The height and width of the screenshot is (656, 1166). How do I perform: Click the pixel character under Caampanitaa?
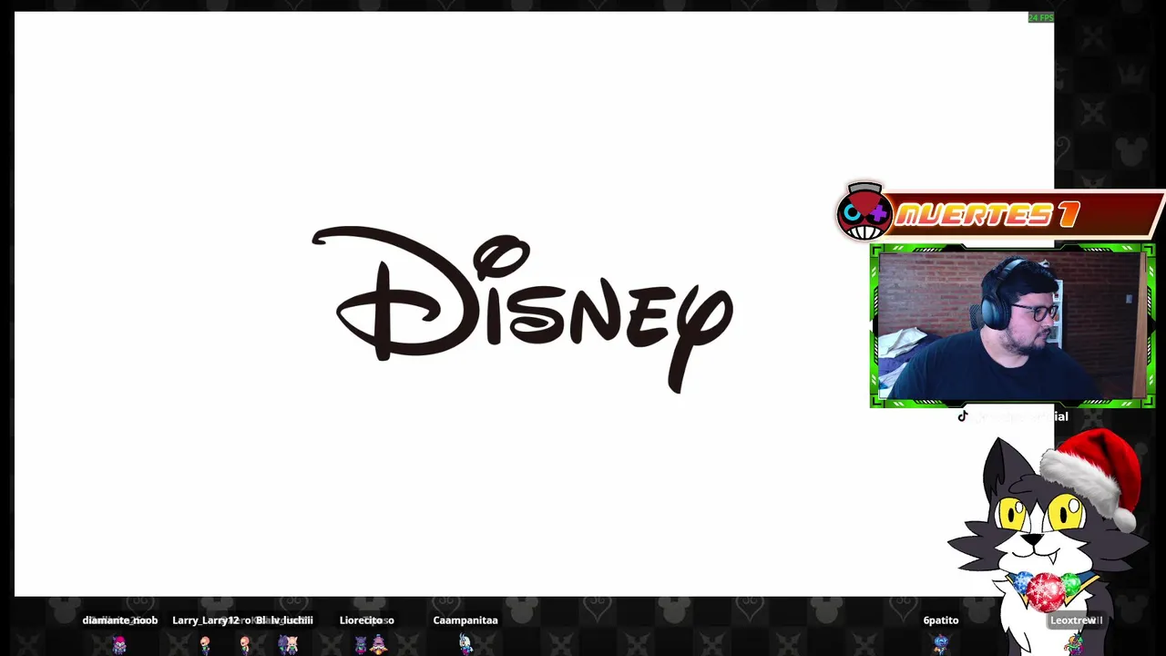click(x=465, y=644)
